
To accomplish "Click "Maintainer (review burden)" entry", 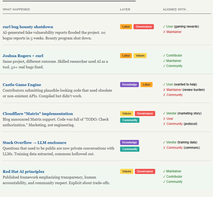I will 184,90.
